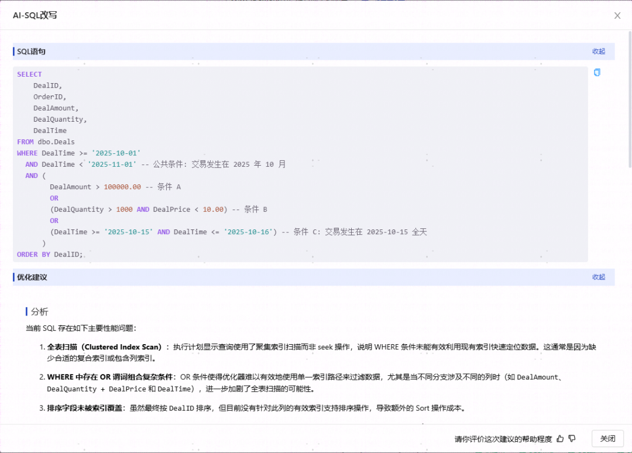Click the dialog's vertical scrollbar
The height and width of the screenshot is (453, 632).
tap(630, 99)
